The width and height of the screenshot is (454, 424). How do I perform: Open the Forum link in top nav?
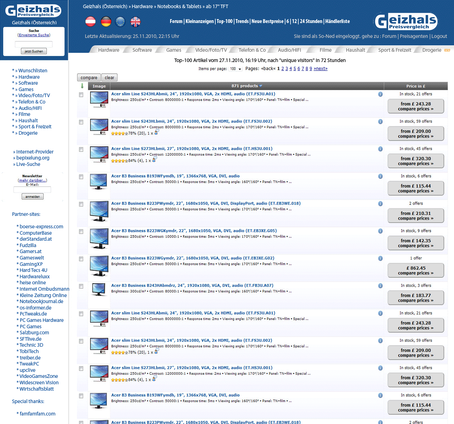176,21
